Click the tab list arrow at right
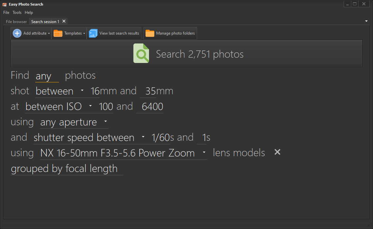 tap(366, 21)
